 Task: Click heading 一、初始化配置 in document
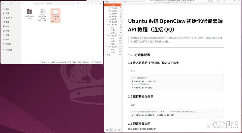pyautogui.click(x=139, y=55)
